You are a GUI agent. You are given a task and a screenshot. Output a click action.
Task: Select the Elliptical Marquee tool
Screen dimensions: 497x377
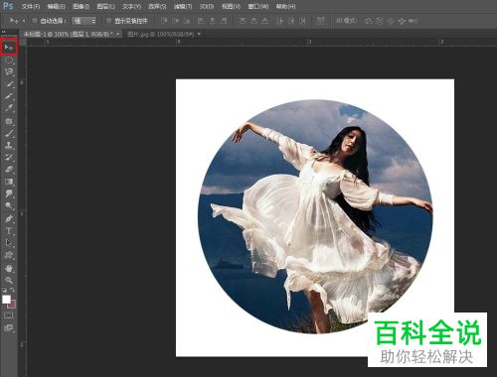9,61
